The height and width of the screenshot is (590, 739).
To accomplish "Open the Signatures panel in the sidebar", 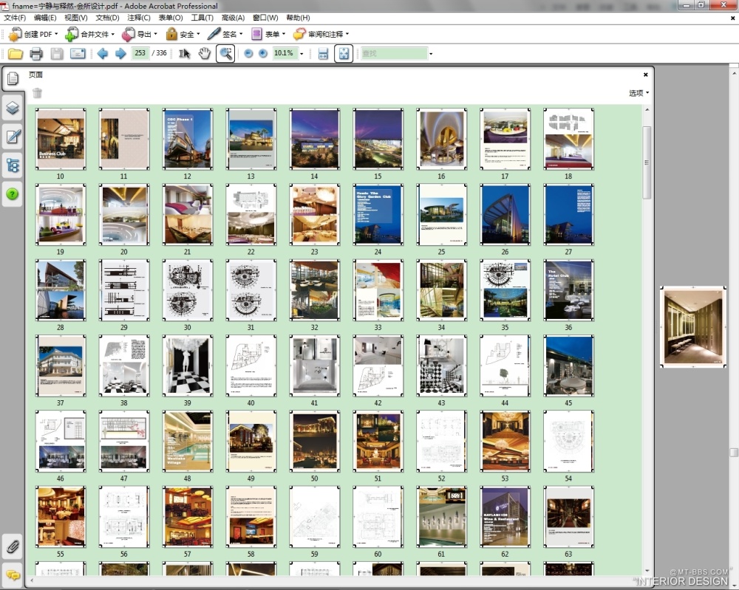I will [x=13, y=137].
